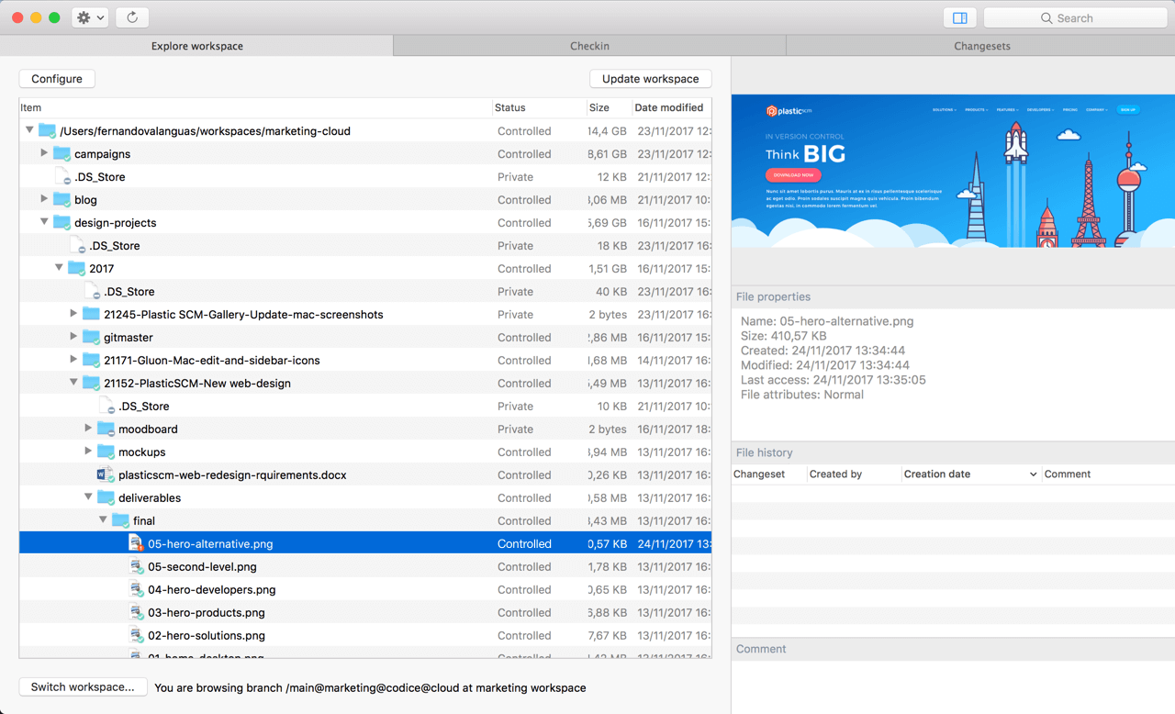Viewport: 1175px width, 714px height.
Task: Sort by the Status column header
Action: [539, 107]
